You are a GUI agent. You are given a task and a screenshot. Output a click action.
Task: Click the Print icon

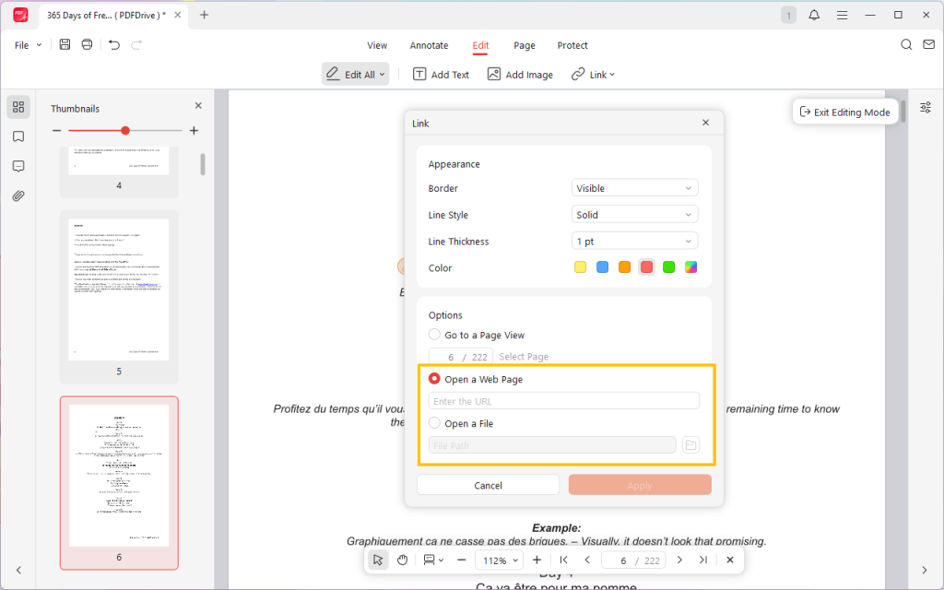point(87,44)
